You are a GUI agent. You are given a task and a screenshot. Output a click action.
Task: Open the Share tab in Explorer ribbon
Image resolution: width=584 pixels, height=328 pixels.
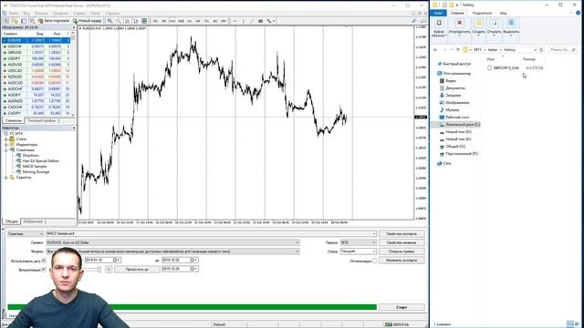pos(482,14)
